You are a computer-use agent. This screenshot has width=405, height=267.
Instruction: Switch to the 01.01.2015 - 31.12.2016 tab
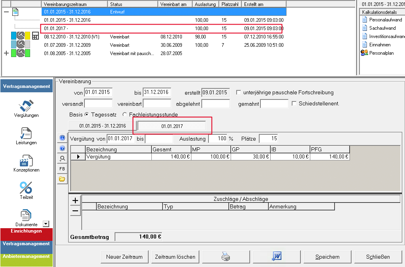point(102,126)
